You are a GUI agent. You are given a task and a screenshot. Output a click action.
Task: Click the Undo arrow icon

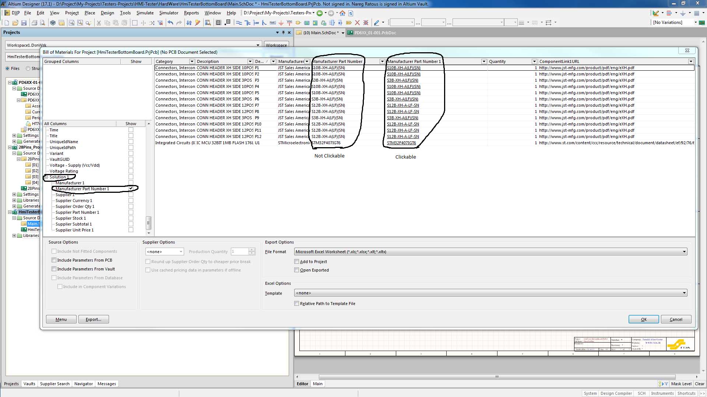pyautogui.click(x=170, y=23)
